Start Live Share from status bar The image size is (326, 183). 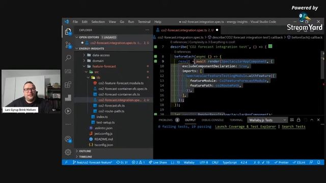point(158,162)
